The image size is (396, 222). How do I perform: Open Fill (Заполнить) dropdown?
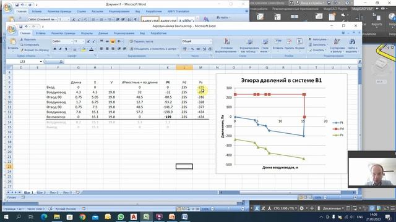coord(318,45)
